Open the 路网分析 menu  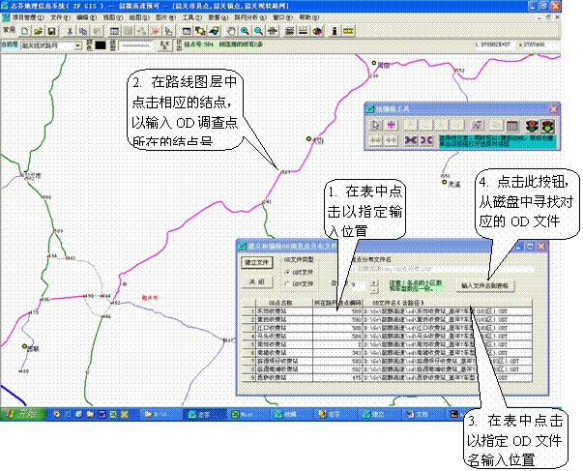pyautogui.click(x=250, y=17)
